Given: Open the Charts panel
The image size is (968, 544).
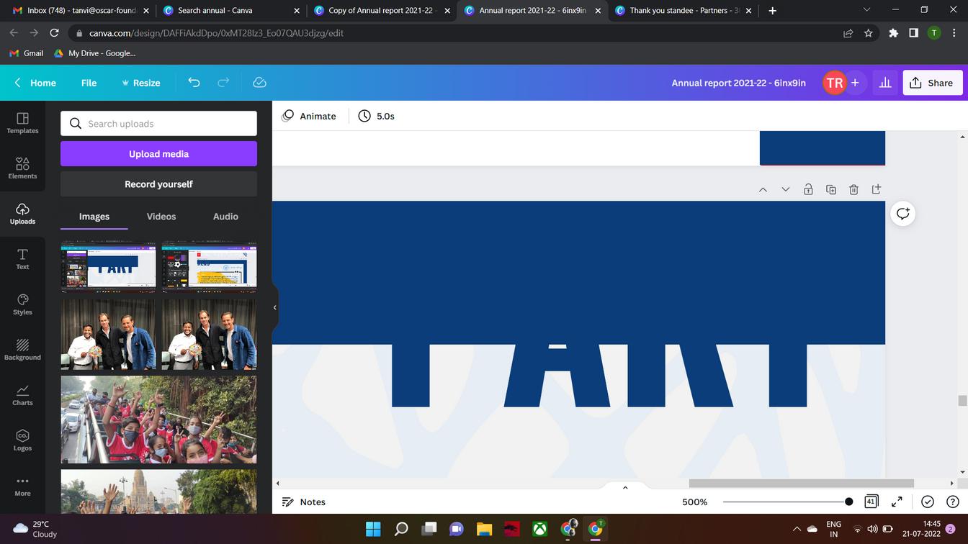Looking at the screenshot, I should (x=22, y=395).
